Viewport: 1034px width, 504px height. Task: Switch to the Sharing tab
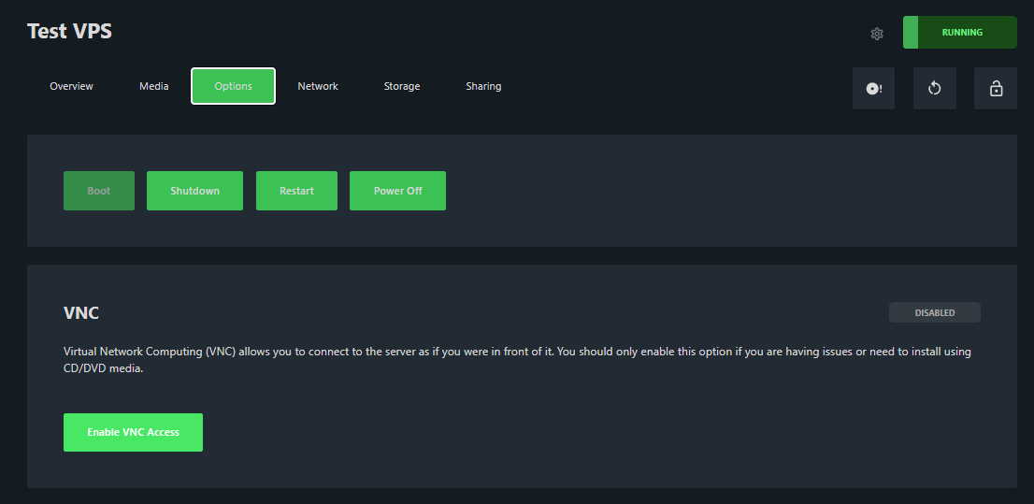point(483,86)
